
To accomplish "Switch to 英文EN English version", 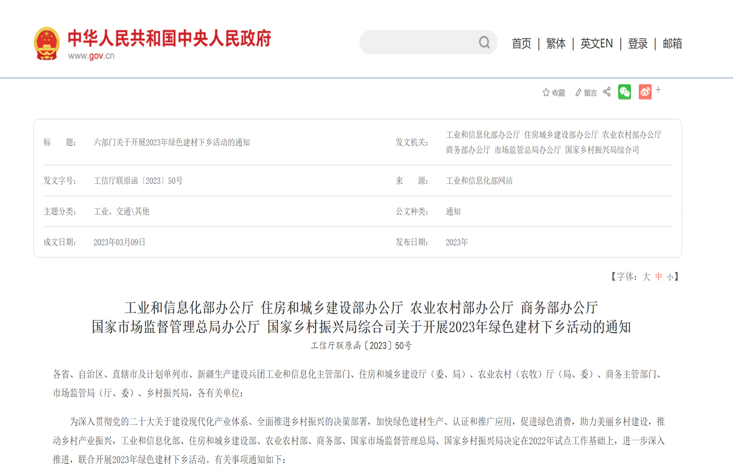I will click(596, 43).
